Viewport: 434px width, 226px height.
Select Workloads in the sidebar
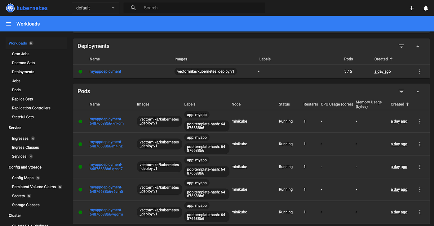pos(18,43)
